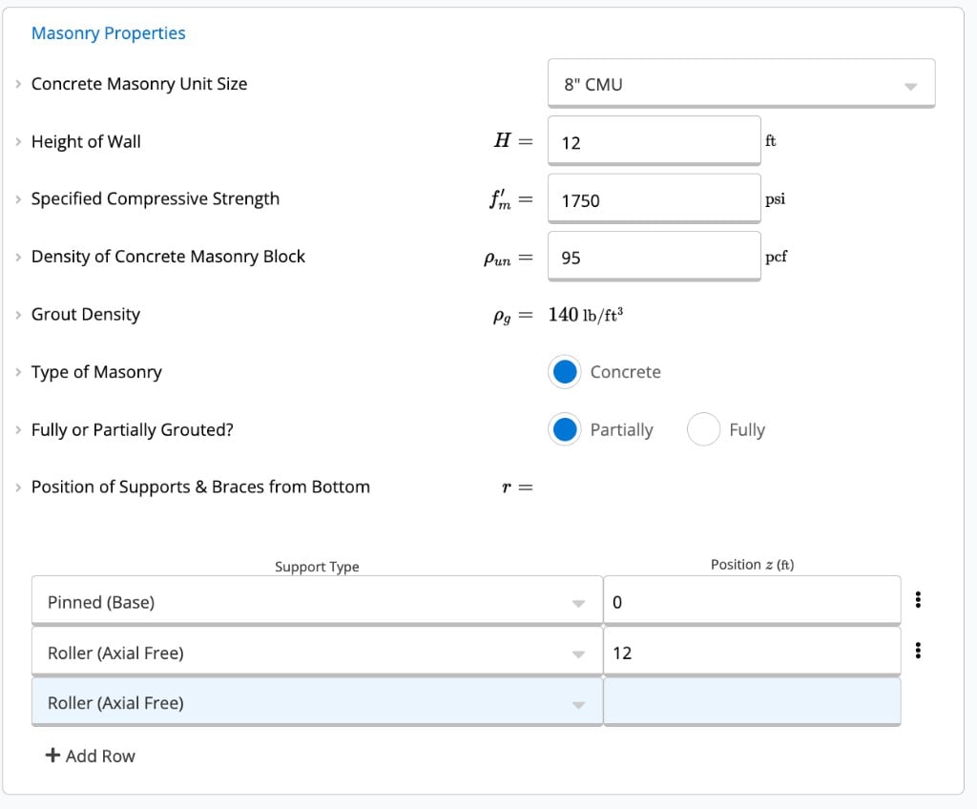
Task: Click the Density of Concrete Masonry Block label
Action: click(x=168, y=257)
